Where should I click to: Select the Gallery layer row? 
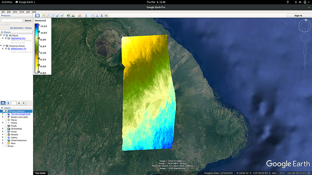point(14,138)
